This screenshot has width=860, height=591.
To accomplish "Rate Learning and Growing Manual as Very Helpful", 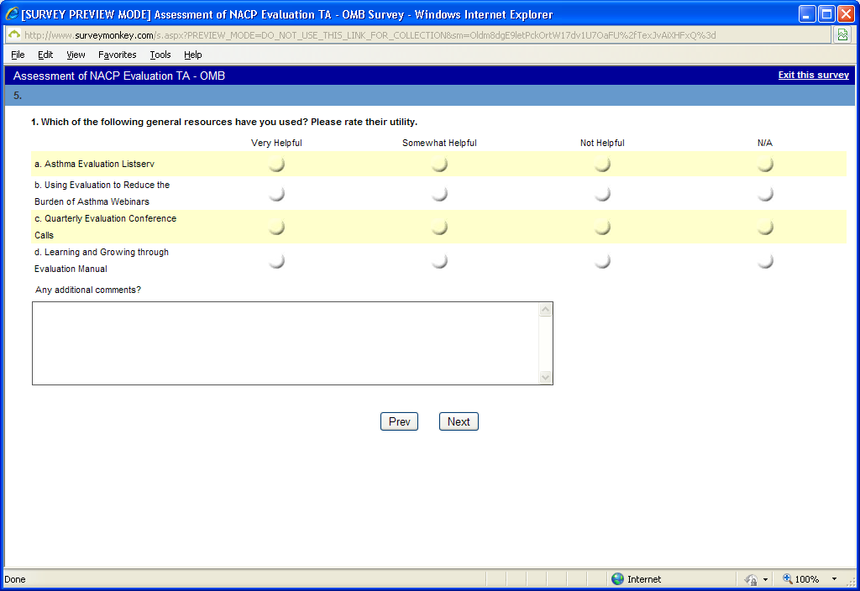I will (276, 261).
